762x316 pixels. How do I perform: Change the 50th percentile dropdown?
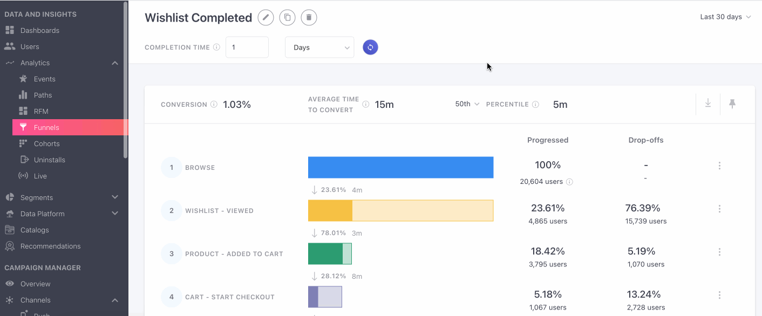(467, 104)
